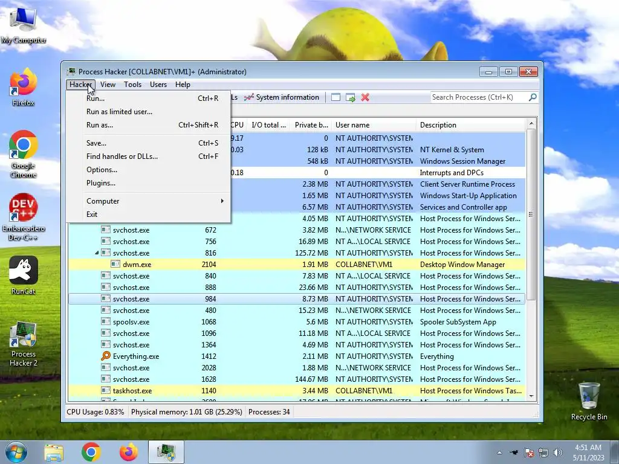Click 'Client Server Runtime Process' text

pyautogui.click(x=467, y=184)
